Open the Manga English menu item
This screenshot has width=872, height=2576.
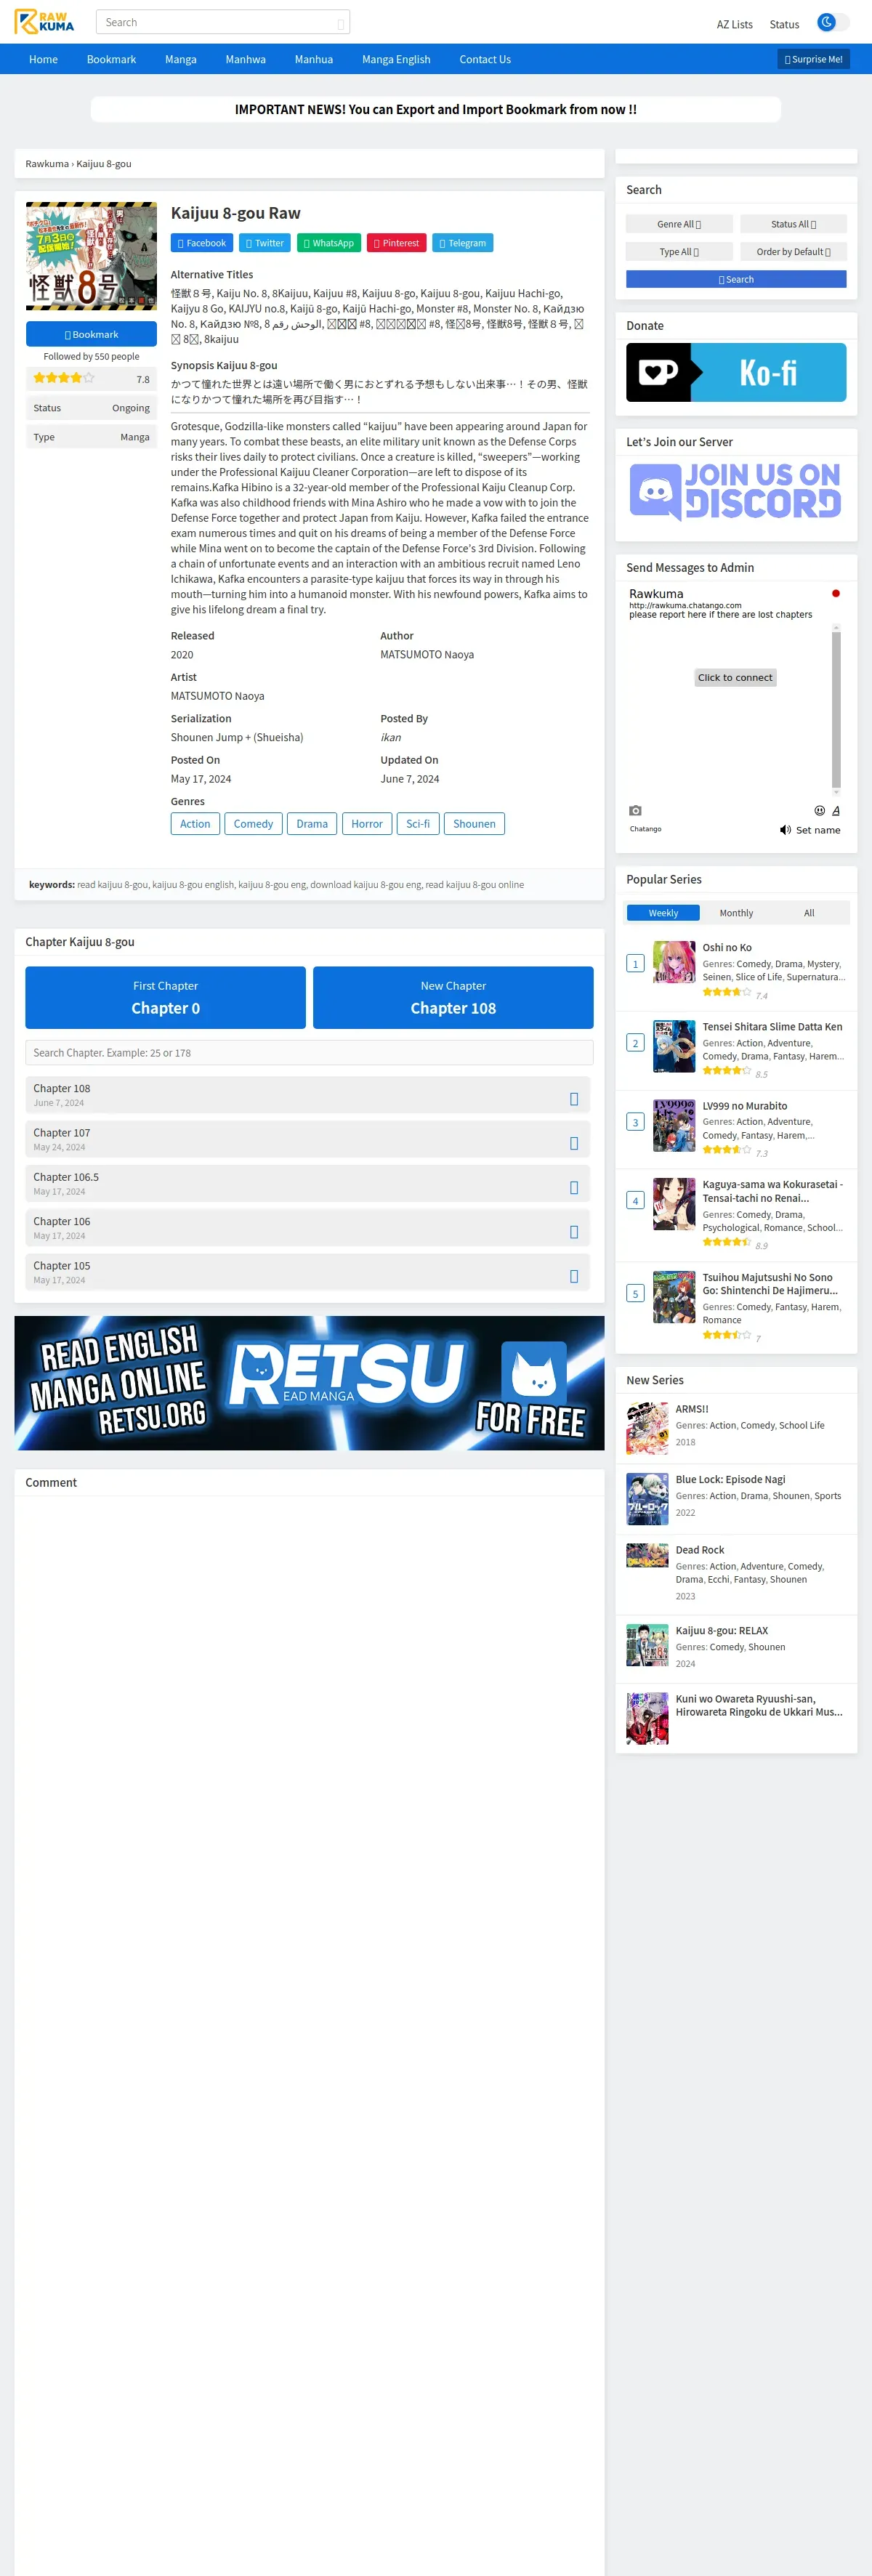pos(396,59)
